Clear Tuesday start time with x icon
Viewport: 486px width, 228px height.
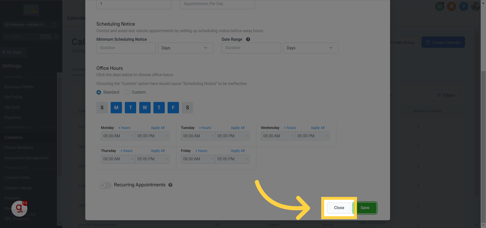(212, 136)
